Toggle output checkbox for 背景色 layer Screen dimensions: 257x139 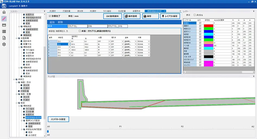tap(200, 23)
